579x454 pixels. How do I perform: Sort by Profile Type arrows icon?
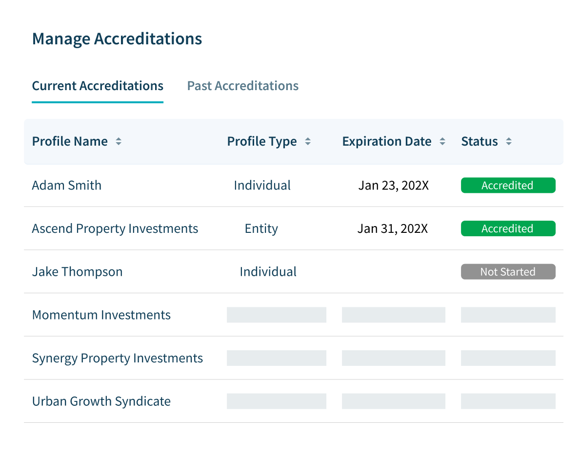(x=308, y=141)
